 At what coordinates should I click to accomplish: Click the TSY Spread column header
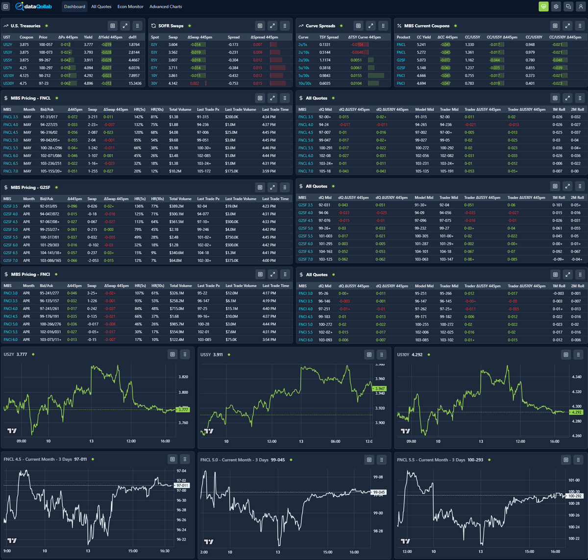pyautogui.click(x=329, y=37)
